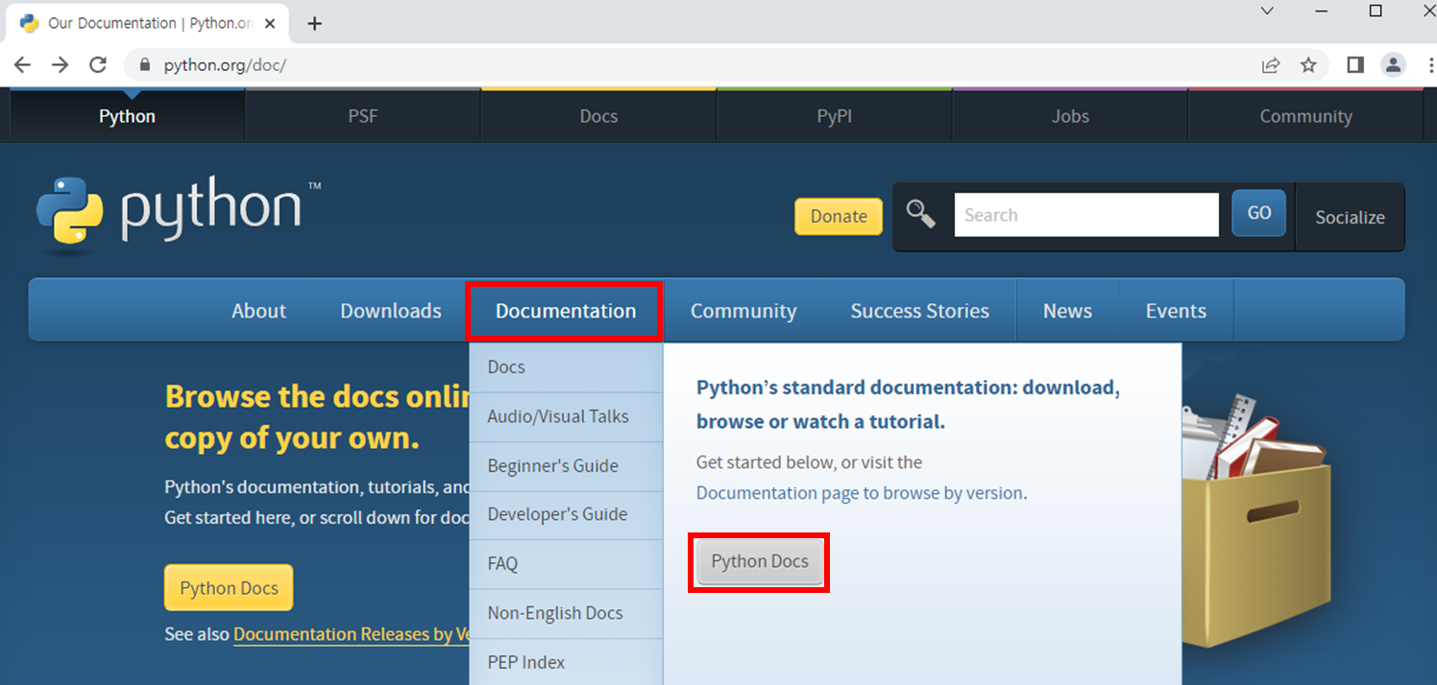Select the PSF top-bar tab
The height and width of the screenshot is (685, 1437).
363,116
